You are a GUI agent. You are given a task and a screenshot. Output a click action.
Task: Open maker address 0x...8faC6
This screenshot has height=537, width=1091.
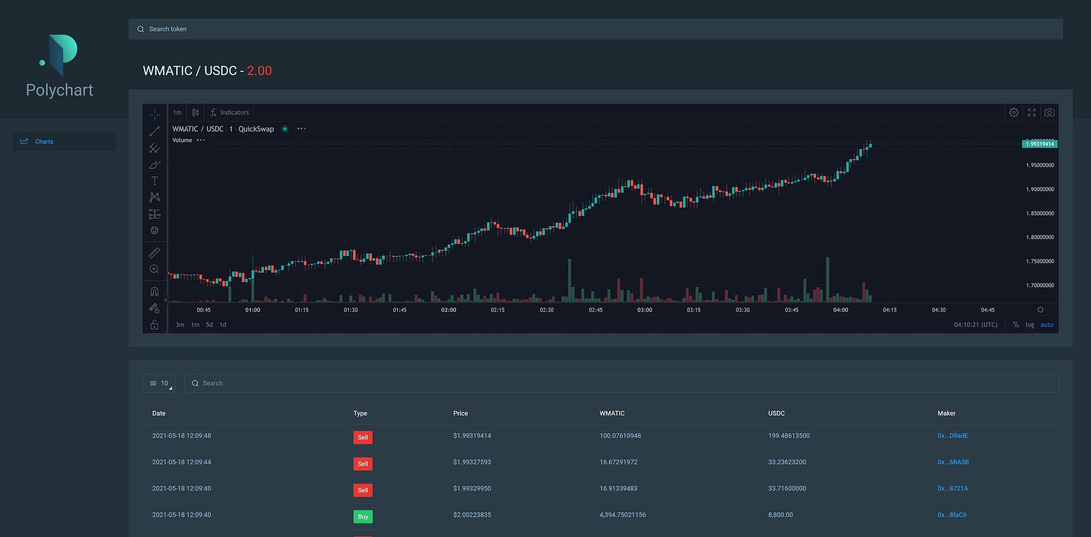952,515
